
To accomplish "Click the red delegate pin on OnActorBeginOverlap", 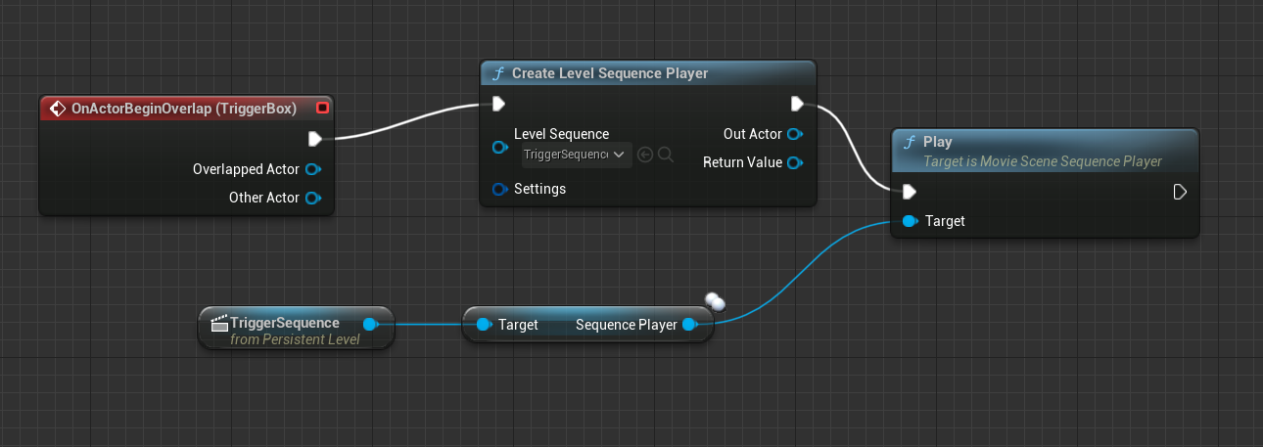I will (x=322, y=108).
